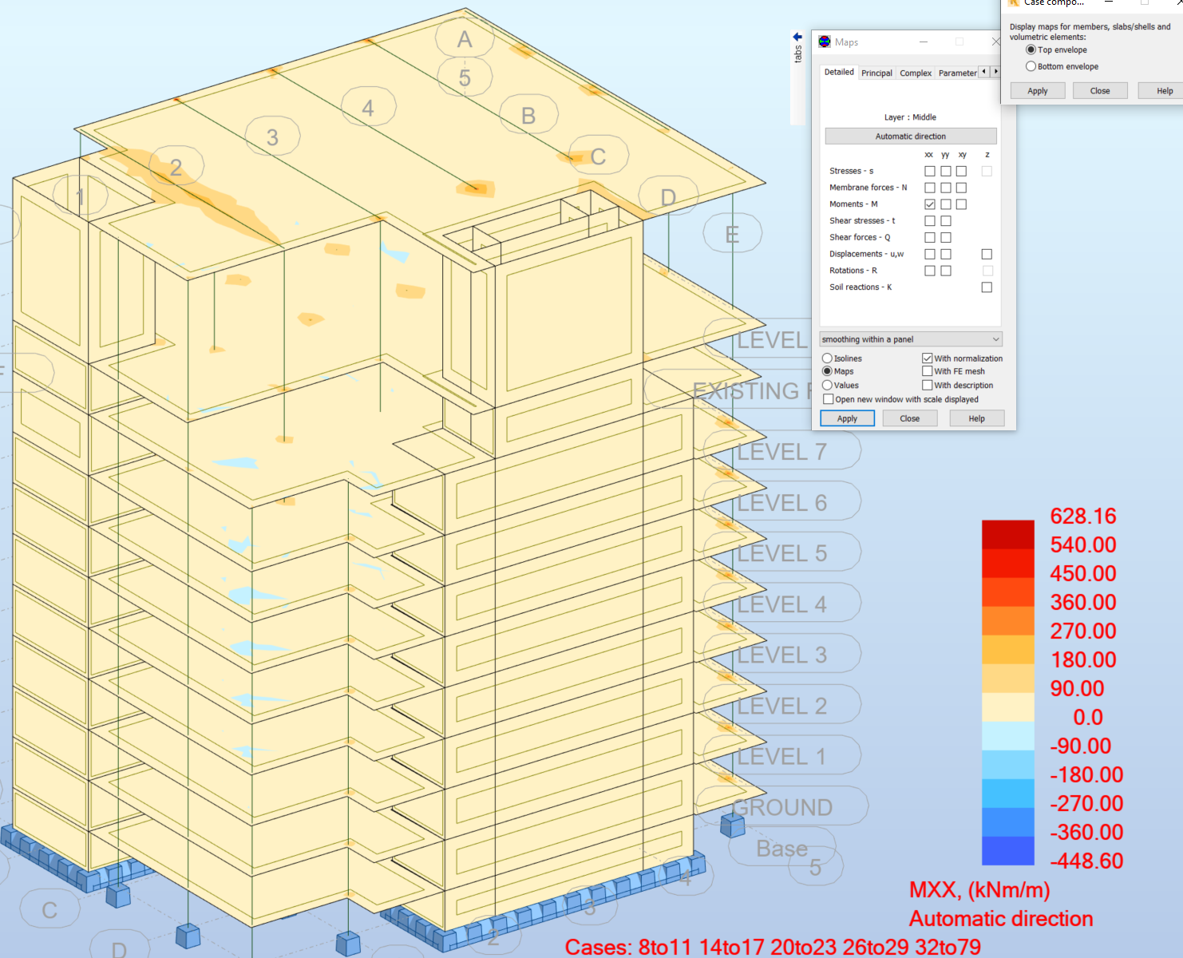This screenshot has width=1183, height=958.
Task: Collapse the tabs side panel arrow
Action: pyautogui.click(x=797, y=35)
